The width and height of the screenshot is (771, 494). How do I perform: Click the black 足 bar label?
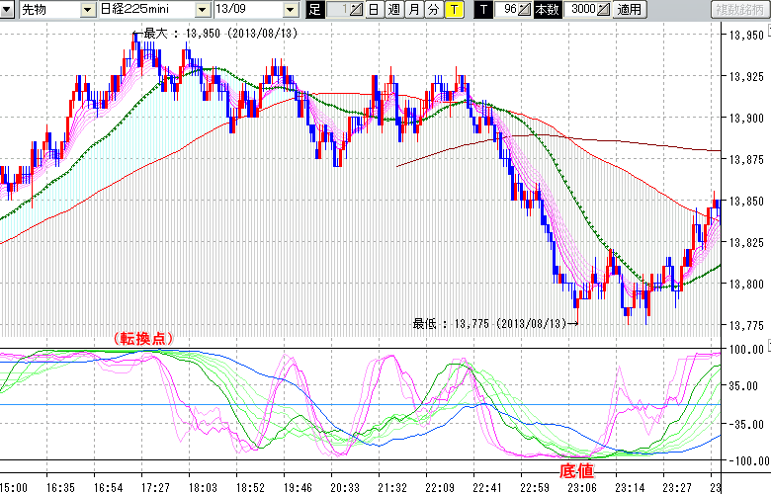(x=315, y=10)
